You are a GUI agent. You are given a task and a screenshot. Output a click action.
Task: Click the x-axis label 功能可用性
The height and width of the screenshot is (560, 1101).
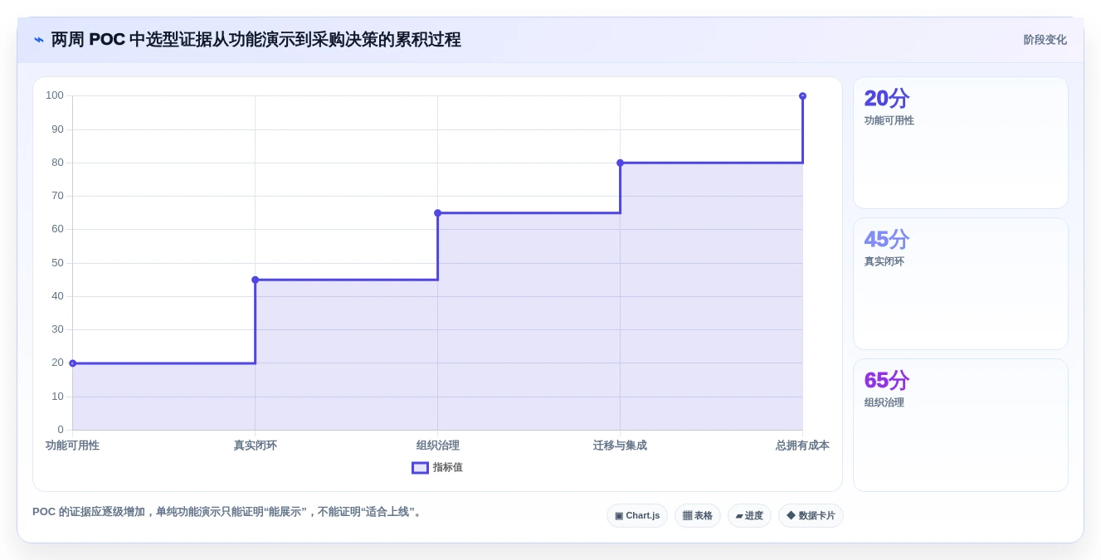point(72,446)
